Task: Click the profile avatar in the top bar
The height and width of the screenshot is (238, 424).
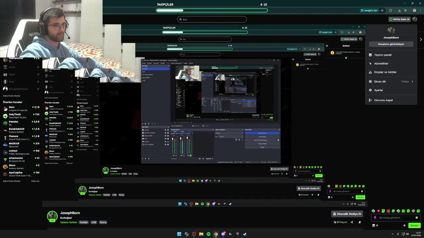Action: click(415, 20)
